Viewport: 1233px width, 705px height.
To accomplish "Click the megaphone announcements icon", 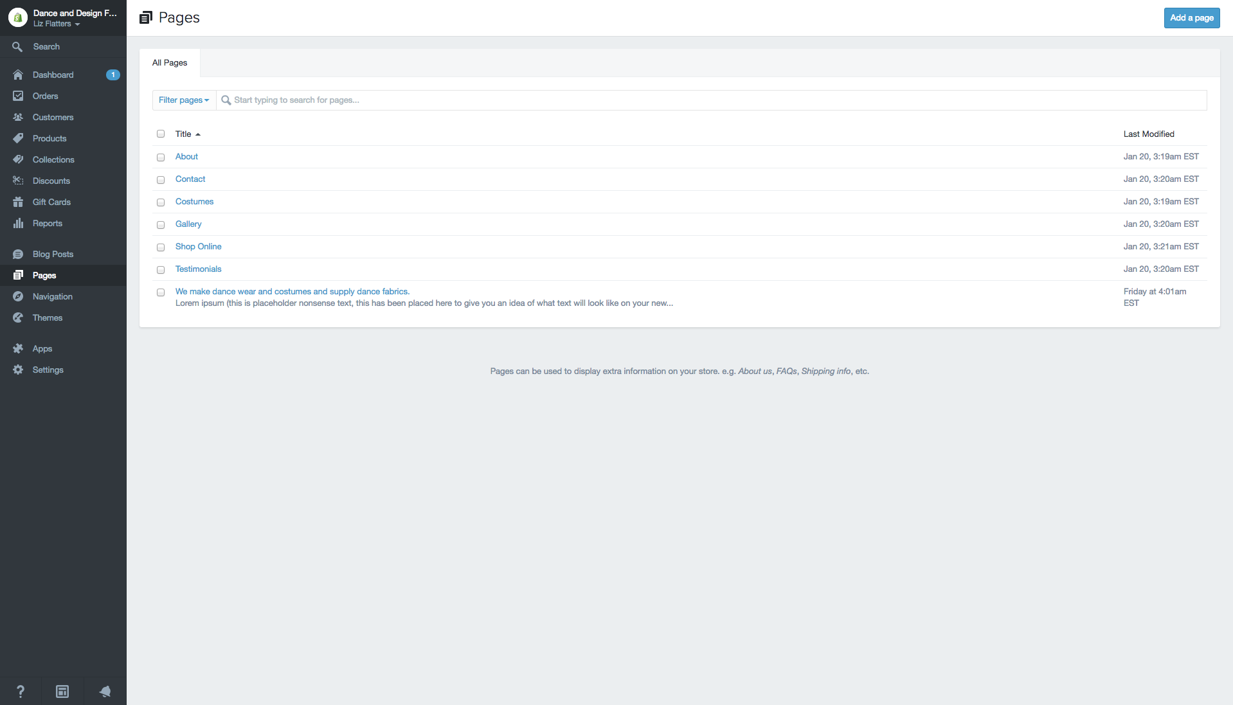I will [x=105, y=692].
